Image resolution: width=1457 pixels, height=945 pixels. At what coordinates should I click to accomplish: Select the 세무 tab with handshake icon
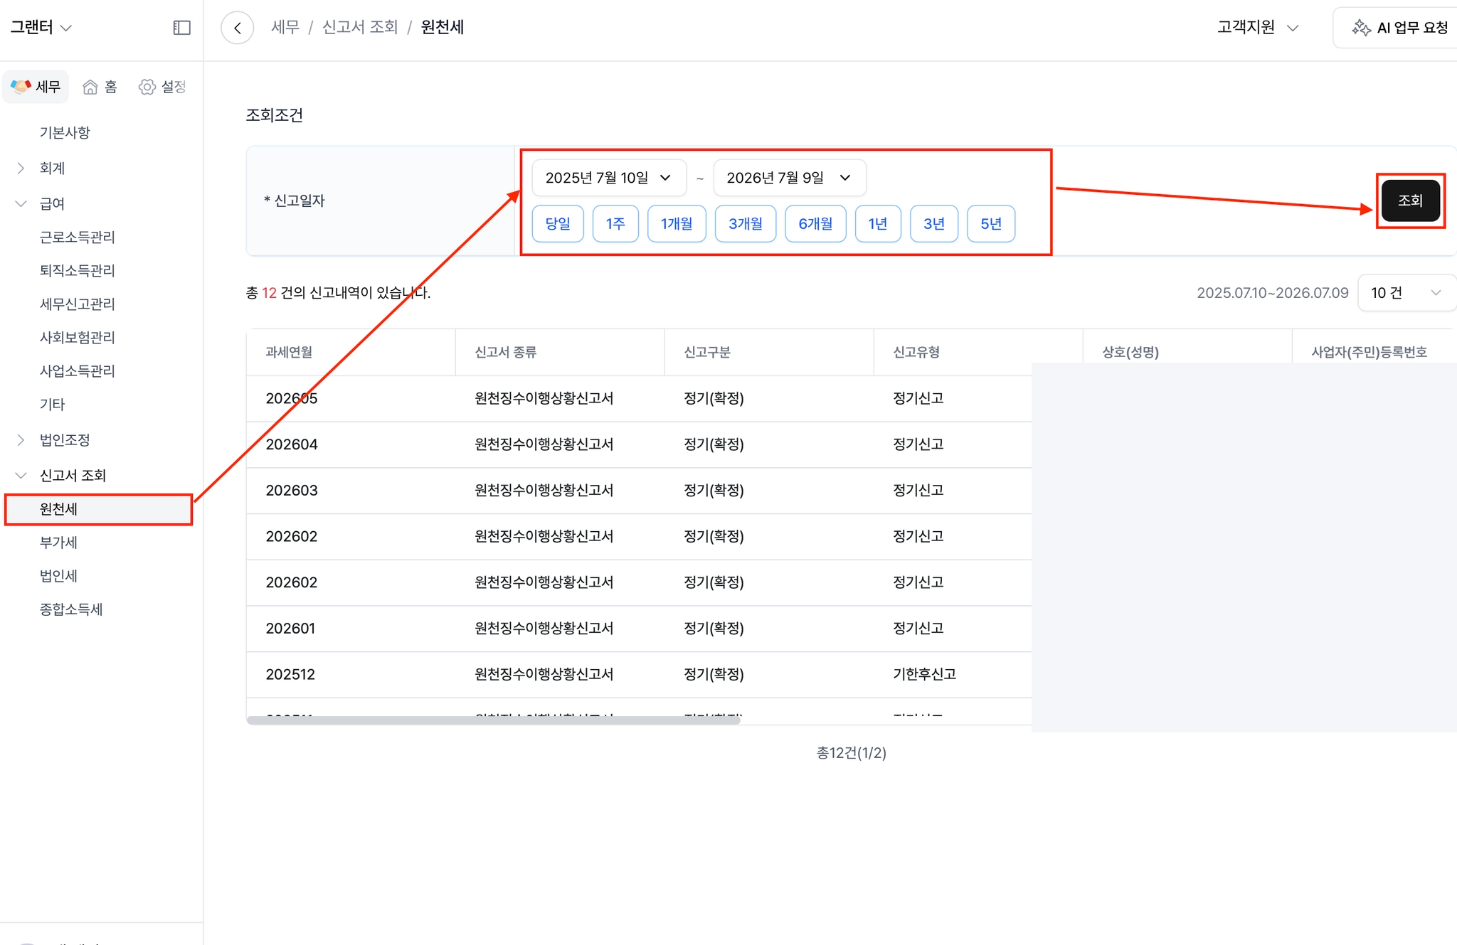[x=36, y=87]
